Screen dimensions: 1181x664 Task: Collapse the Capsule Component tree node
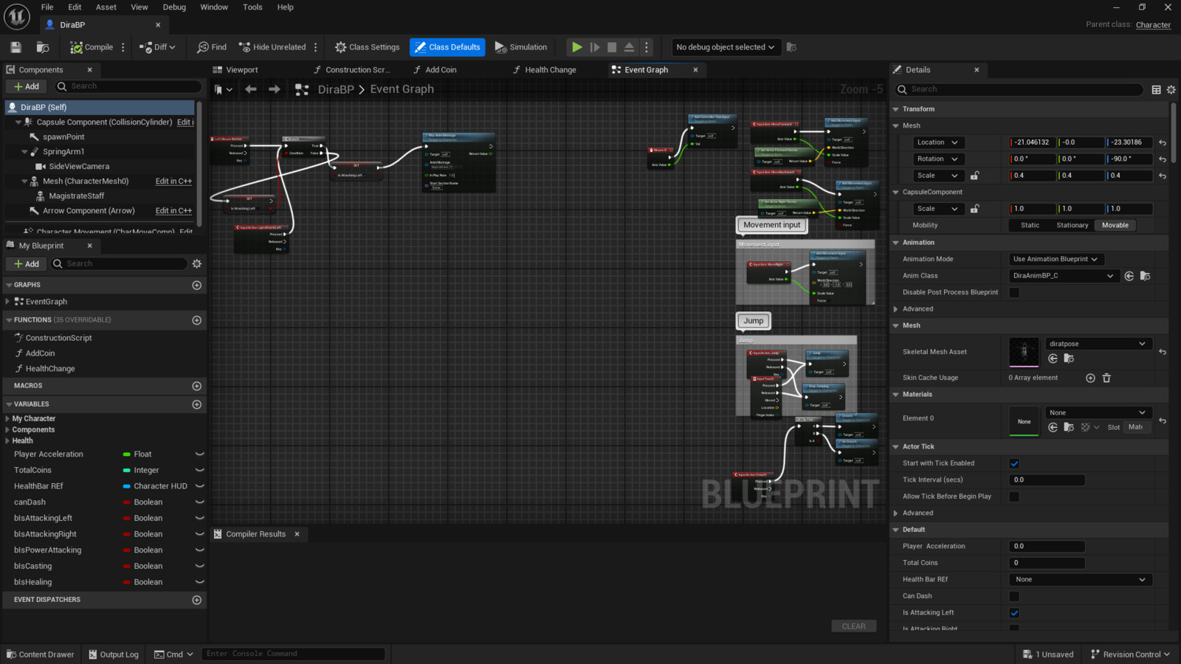tap(18, 122)
